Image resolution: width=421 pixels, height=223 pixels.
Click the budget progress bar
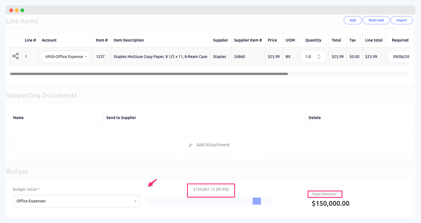coord(209,201)
